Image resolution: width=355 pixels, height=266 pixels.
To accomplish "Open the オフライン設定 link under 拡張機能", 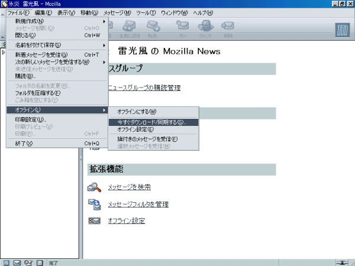I will [x=127, y=220].
